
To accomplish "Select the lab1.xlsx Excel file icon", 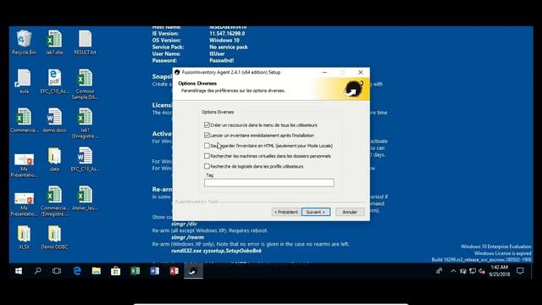I will pos(54,42).
